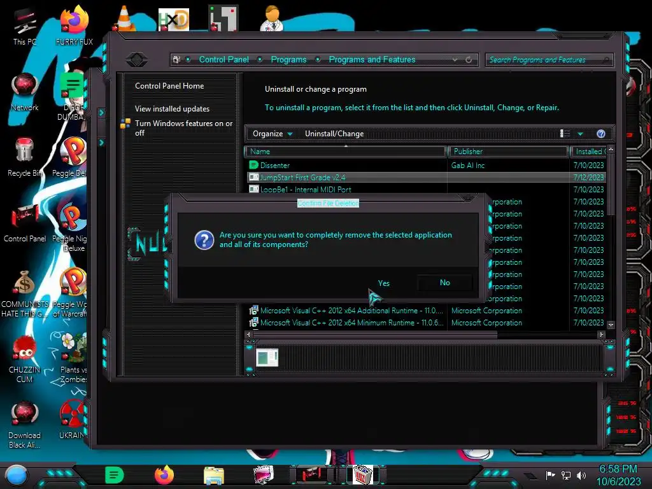The width and height of the screenshot is (652, 489).
Task: Select Visual C++ 2012 x64 Additional Runtime row
Action: pyautogui.click(x=427, y=311)
